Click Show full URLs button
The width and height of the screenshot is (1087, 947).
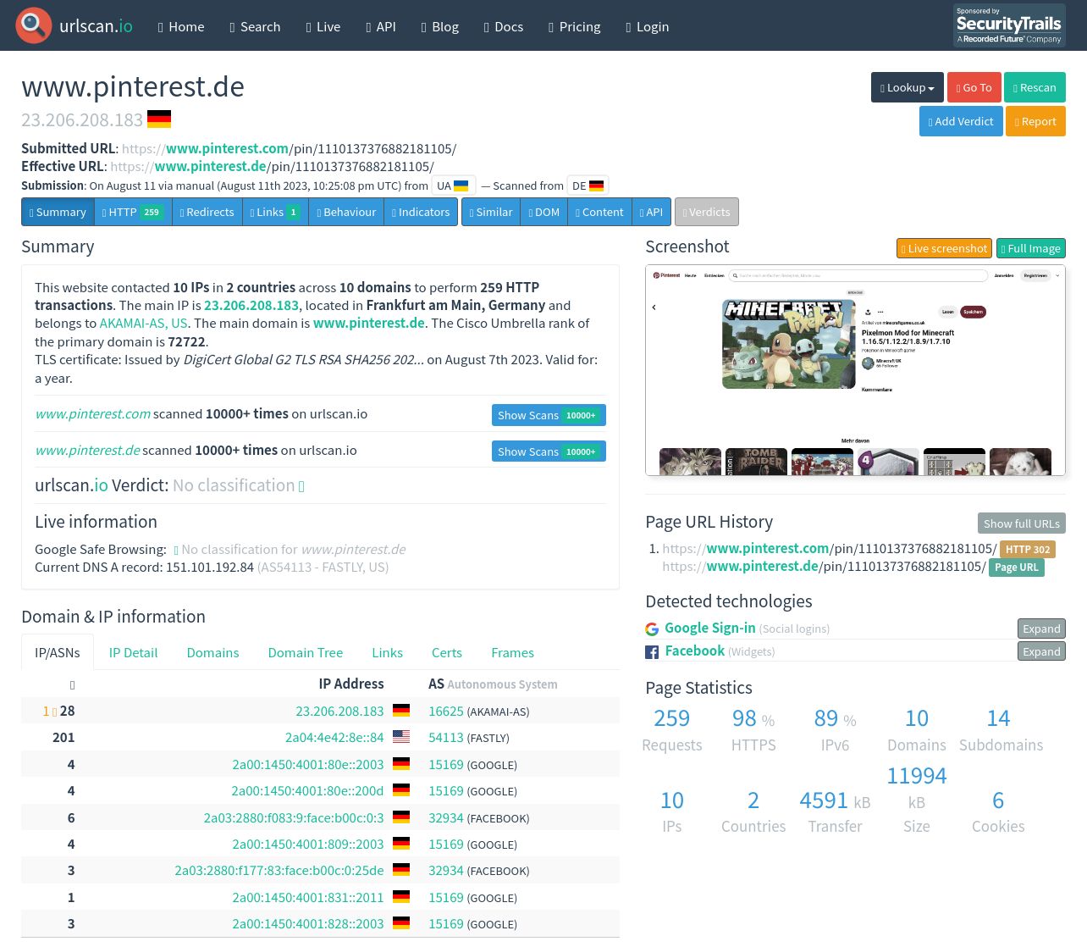(x=1022, y=523)
